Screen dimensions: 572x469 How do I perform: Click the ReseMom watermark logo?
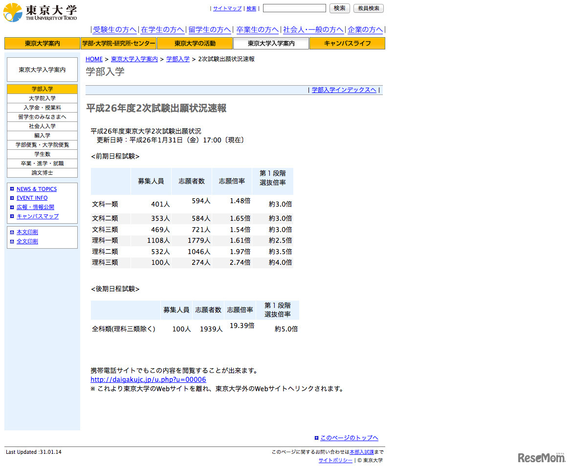(541, 457)
